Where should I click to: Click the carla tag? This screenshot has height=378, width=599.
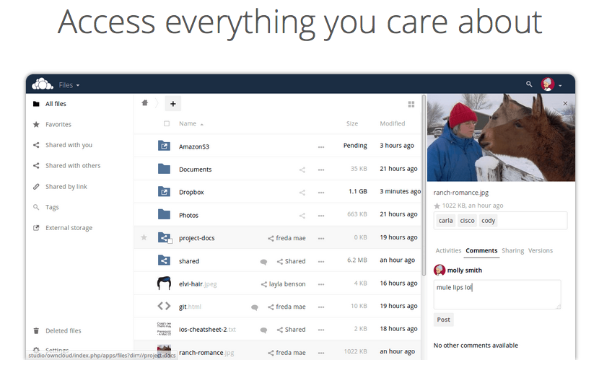[x=445, y=220]
